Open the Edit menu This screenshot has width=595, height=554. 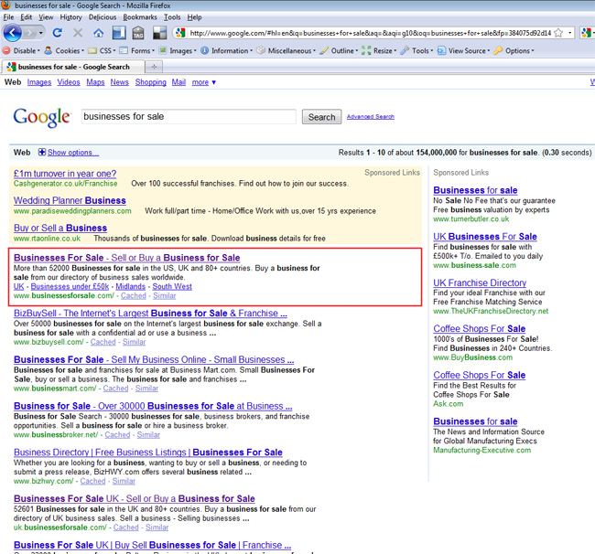[27, 17]
